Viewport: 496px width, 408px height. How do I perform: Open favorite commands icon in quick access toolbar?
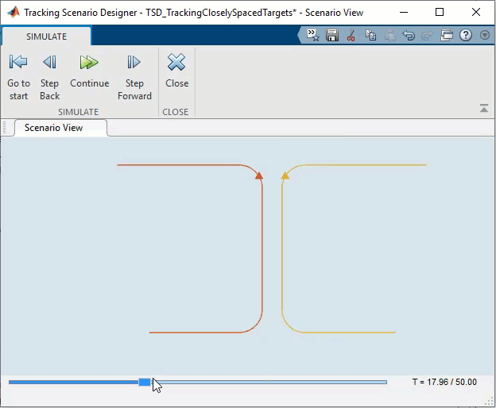(x=313, y=35)
